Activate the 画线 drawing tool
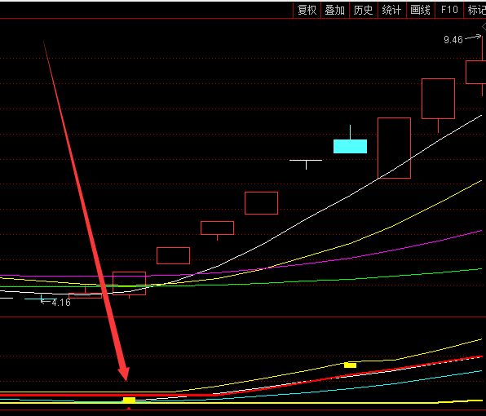The width and height of the screenshot is (486, 416). coord(421,11)
